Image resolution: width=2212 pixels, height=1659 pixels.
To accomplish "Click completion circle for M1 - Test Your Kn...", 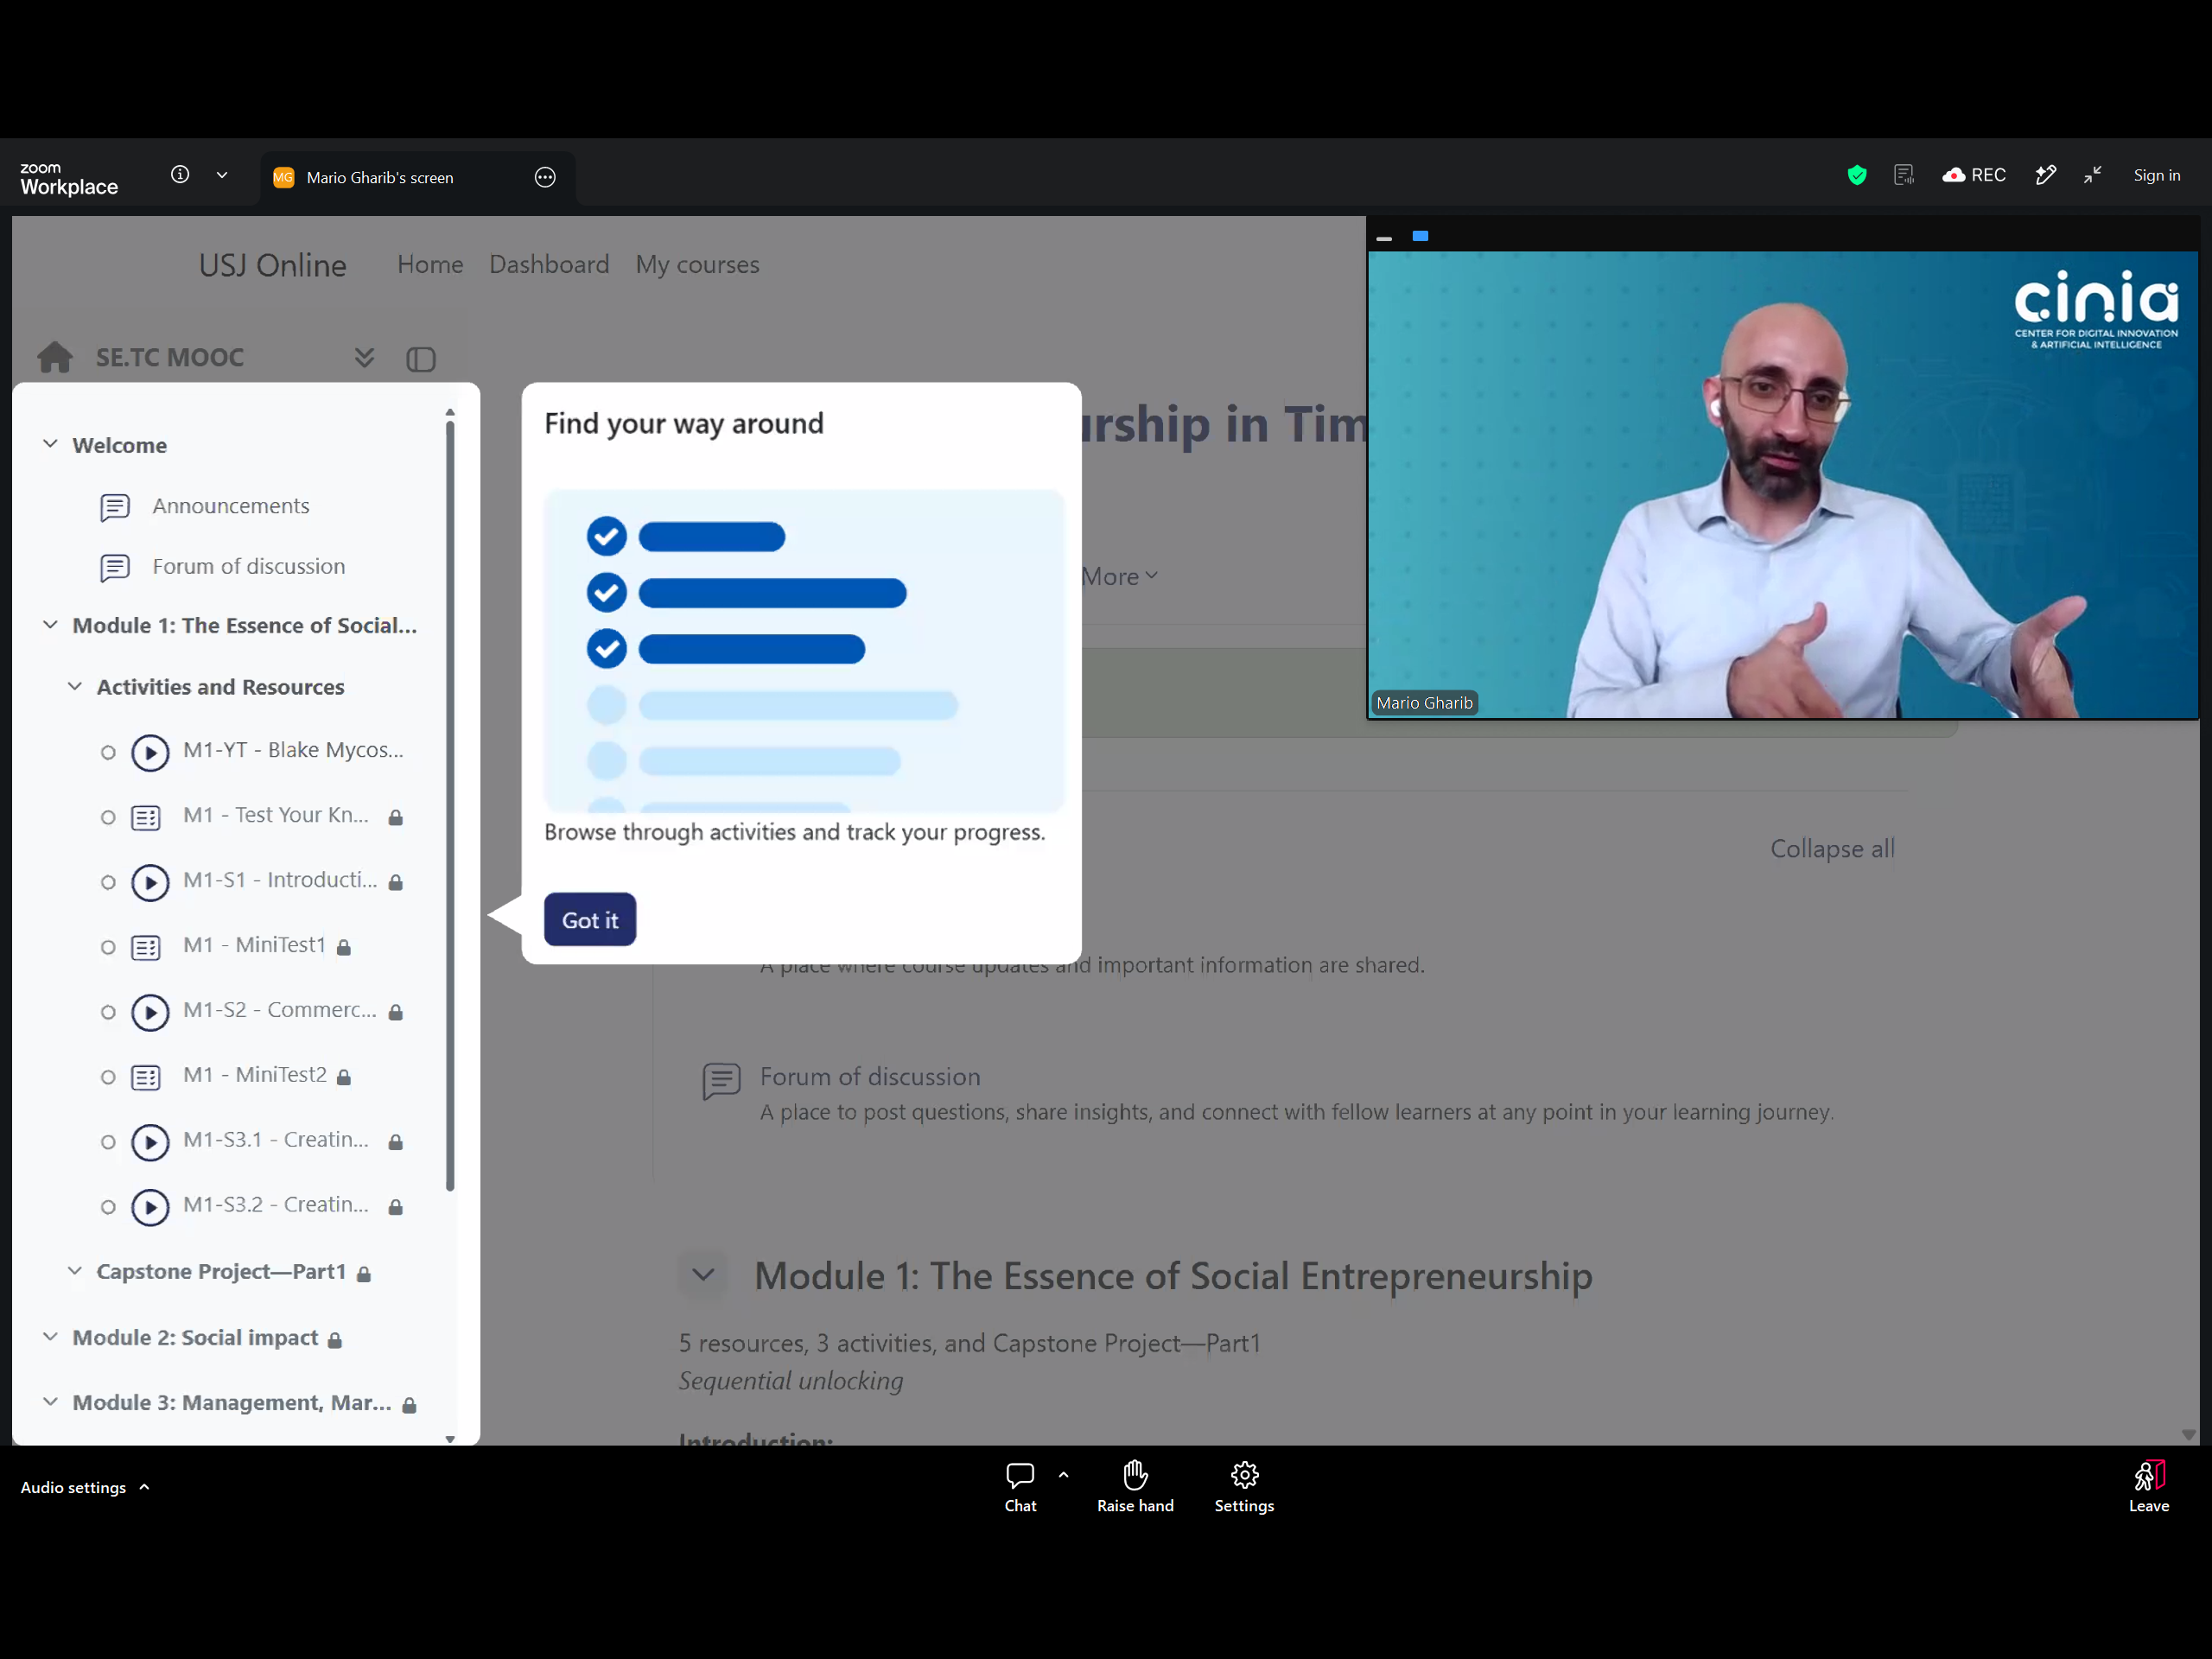I will [108, 818].
